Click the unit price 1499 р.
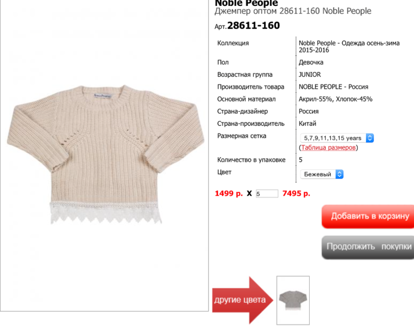 [229, 194]
